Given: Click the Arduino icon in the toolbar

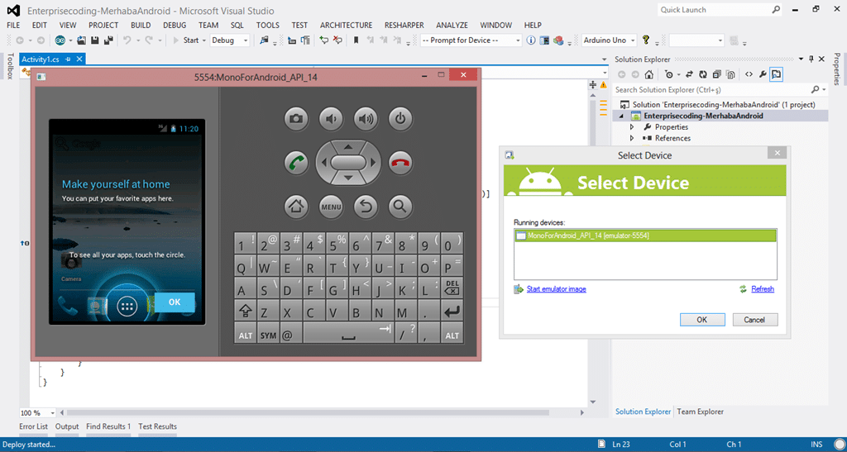Looking at the screenshot, I should [x=60, y=40].
